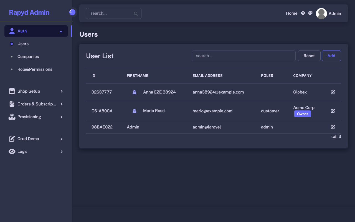Expand the Crud Demo chevron
This screenshot has height=222, width=355.
pos(62,139)
